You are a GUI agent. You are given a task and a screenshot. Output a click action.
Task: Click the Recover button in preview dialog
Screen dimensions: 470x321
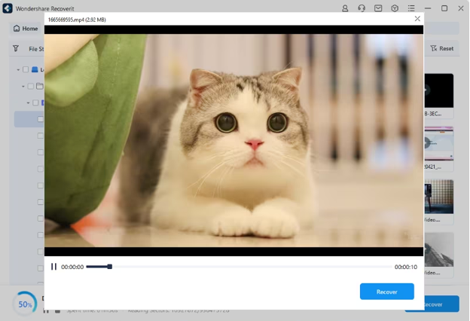[386, 292]
